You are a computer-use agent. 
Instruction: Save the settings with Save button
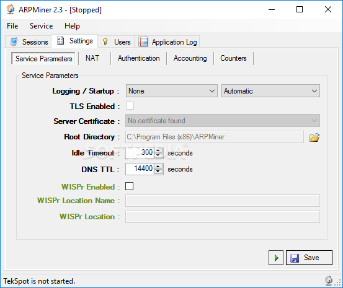pyautogui.click(x=309, y=258)
